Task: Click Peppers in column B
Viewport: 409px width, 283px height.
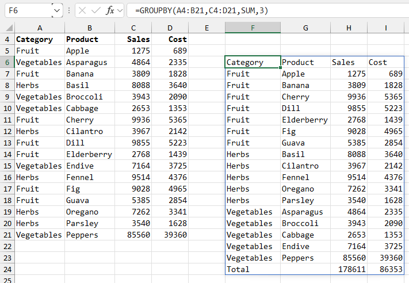Action: [x=90, y=235]
